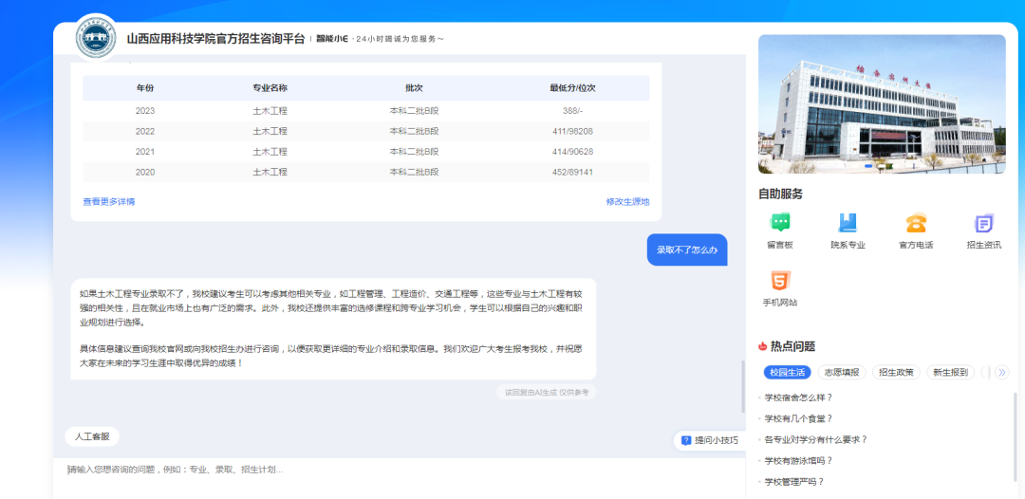Click the flame icon beside 热点问题
Screen dimensions: 1025x499
[x=762, y=347]
